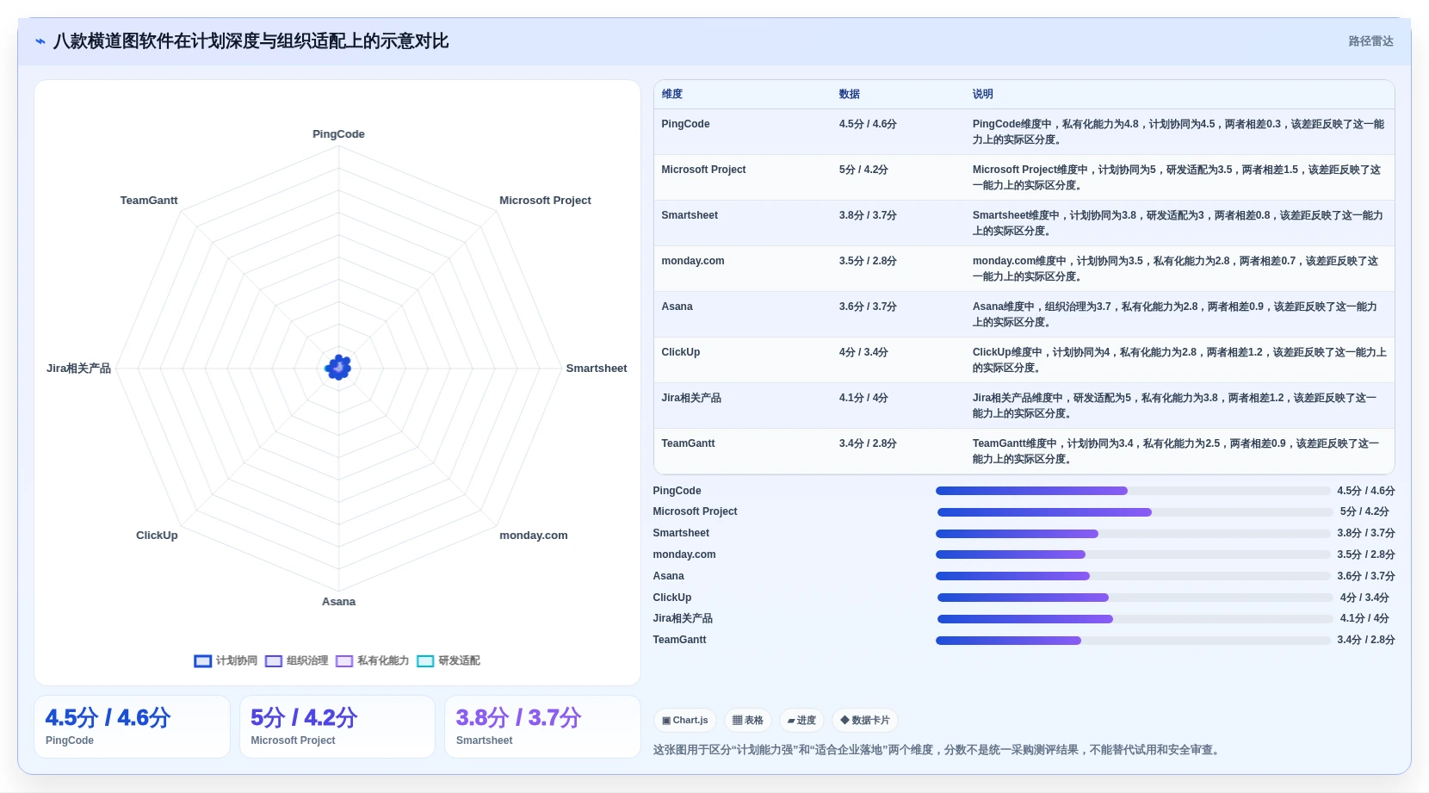Image resolution: width=1429 pixels, height=793 pixels.
Task: Click the 路径雷达 label in the header
Action: [1370, 41]
